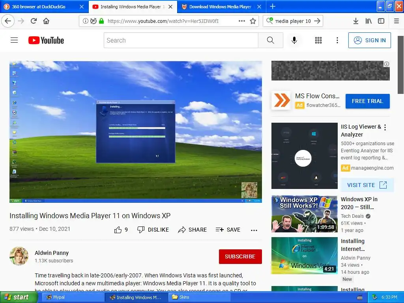This screenshot has width=404, height=303.
Task: Click SIGN IN button
Action: pos(369,40)
